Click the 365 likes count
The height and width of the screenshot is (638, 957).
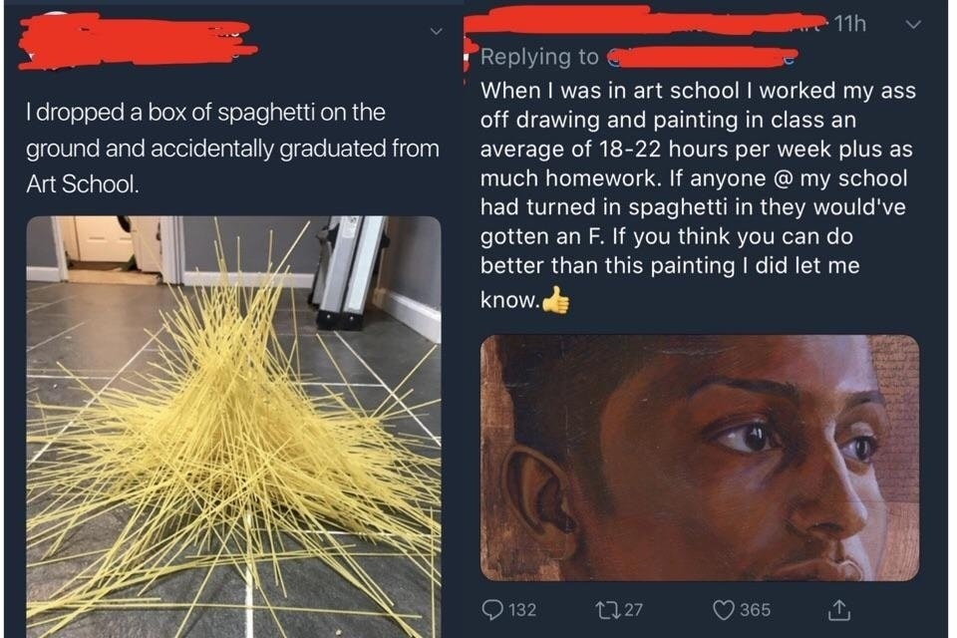coord(755,610)
